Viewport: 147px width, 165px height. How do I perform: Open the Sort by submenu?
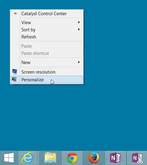pyautogui.click(x=47, y=29)
